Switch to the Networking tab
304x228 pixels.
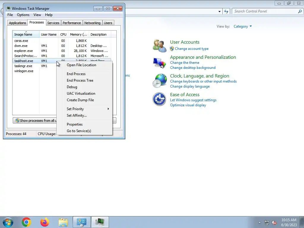click(x=92, y=23)
